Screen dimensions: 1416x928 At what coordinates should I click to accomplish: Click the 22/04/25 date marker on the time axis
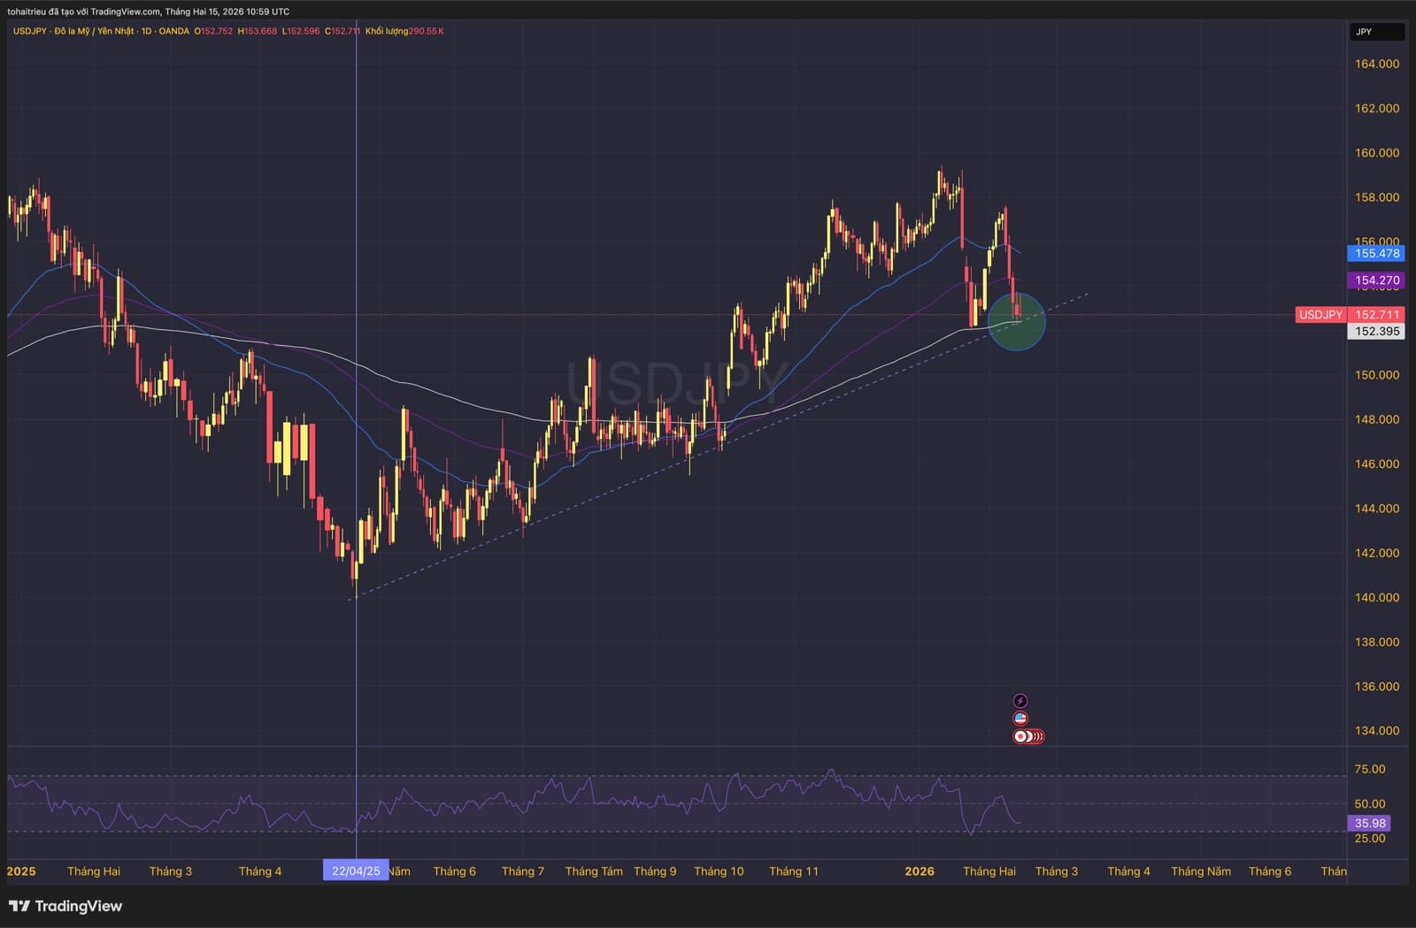[356, 870]
